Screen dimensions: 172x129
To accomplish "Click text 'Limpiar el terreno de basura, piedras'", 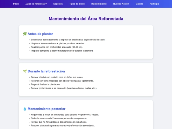I will coord(48,43).
